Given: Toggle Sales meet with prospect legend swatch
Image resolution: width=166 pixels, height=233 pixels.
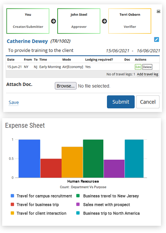Looking at the screenshot, I should [78, 204].
